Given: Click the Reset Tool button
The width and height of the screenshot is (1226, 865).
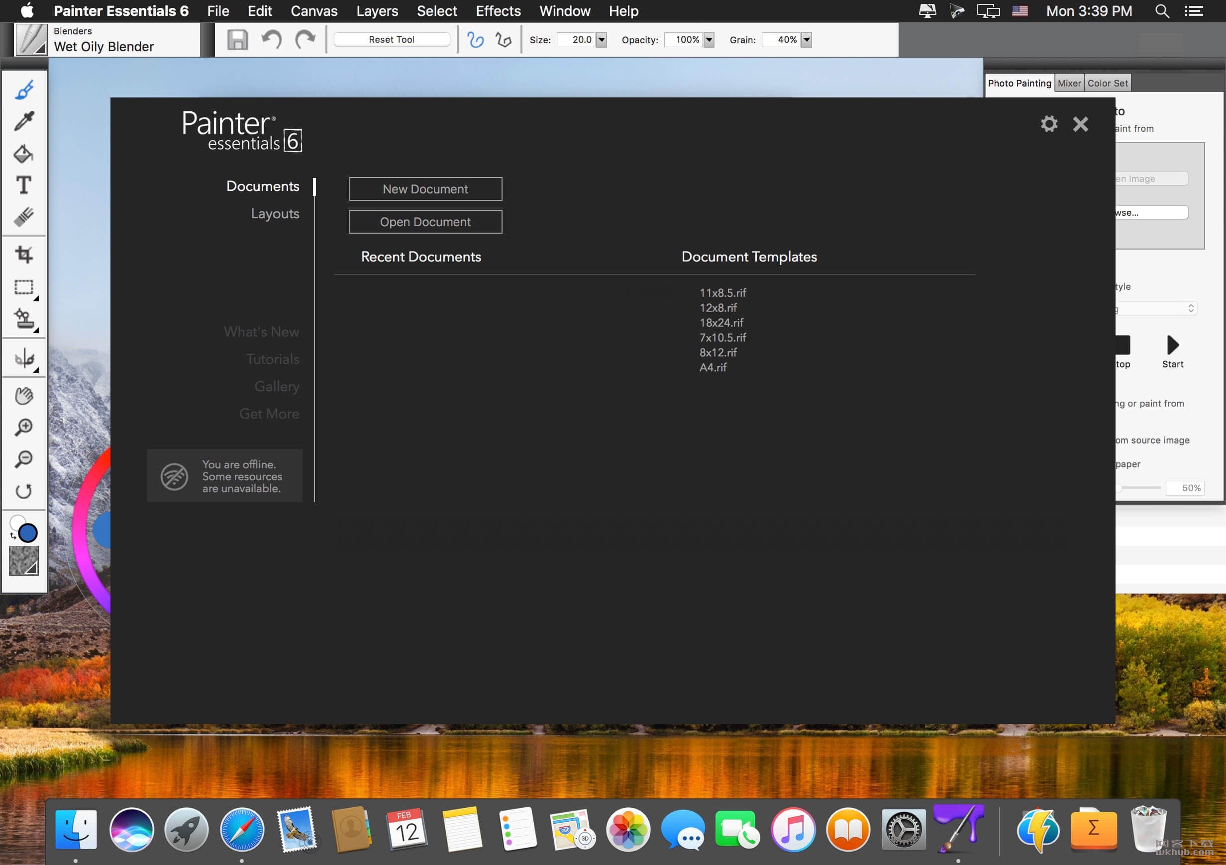Looking at the screenshot, I should click(x=392, y=39).
